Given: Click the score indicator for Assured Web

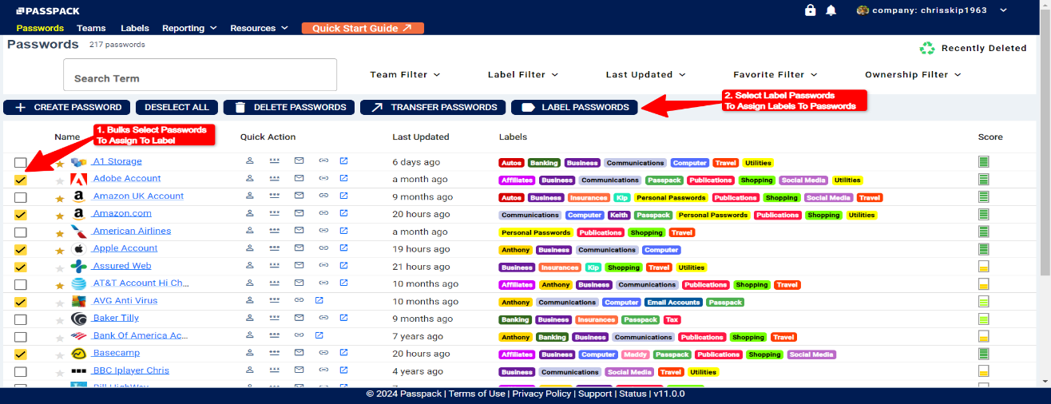Looking at the screenshot, I should [x=984, y=267].
